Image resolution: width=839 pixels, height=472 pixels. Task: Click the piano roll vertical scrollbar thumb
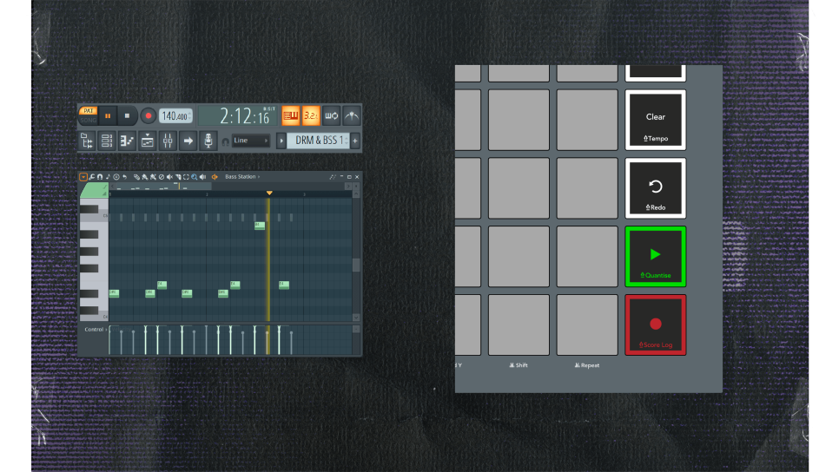point(356,265)
